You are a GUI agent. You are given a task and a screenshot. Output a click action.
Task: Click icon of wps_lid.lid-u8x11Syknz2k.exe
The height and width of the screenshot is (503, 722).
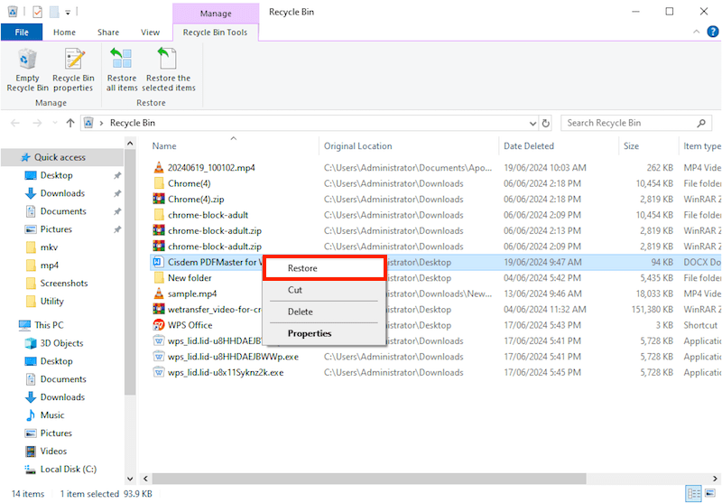159,372
